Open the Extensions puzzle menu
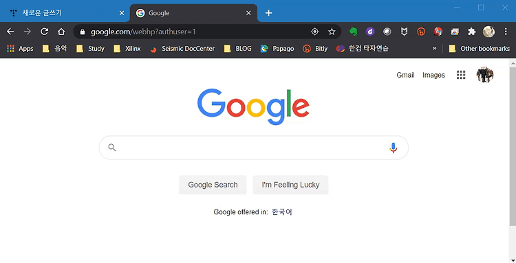516x263 pixels. point(471,32)
